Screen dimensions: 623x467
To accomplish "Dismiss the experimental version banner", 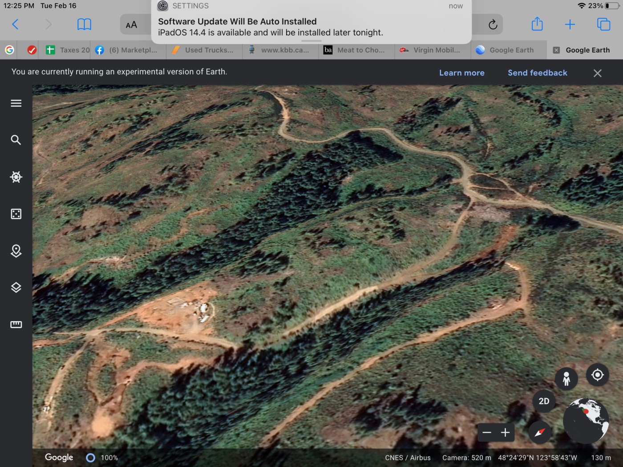I will (598, 73).
